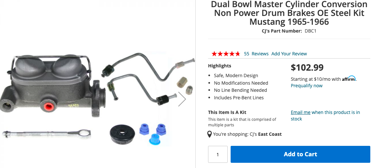Click the Email me link
This screenshot has height=168, width=387.
[300, 112]
